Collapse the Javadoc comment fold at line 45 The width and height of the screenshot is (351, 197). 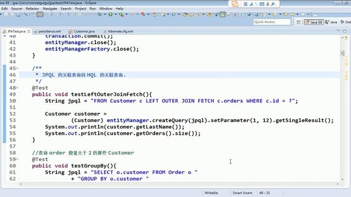17,68
